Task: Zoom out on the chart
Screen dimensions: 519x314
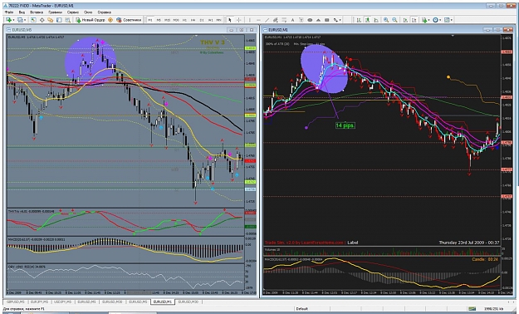Action: click(395, 20)
